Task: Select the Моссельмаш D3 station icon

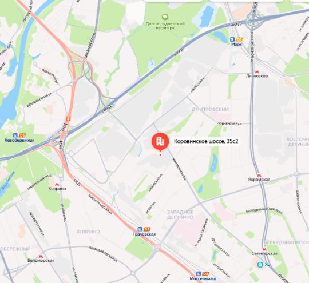Action: point(203,274)
